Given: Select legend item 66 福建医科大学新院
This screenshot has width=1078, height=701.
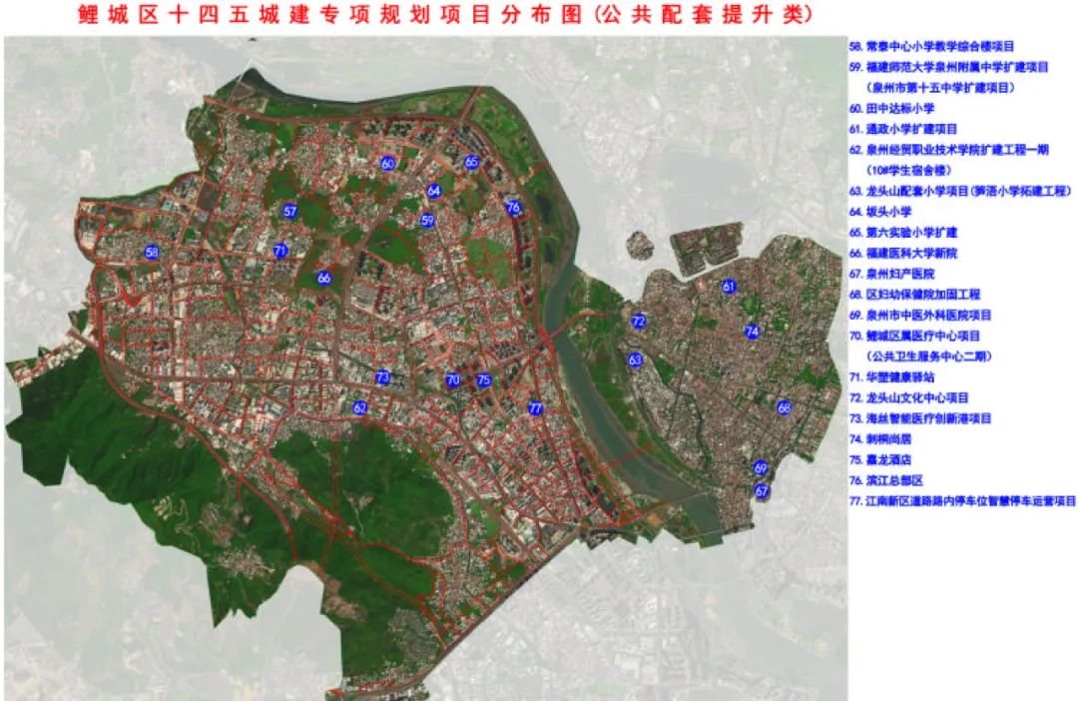Looking at the screenshot, I should pyautogui.click(x=902, y=253).
